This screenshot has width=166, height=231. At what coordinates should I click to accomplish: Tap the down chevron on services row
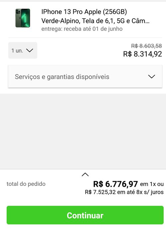coord(151,76)
